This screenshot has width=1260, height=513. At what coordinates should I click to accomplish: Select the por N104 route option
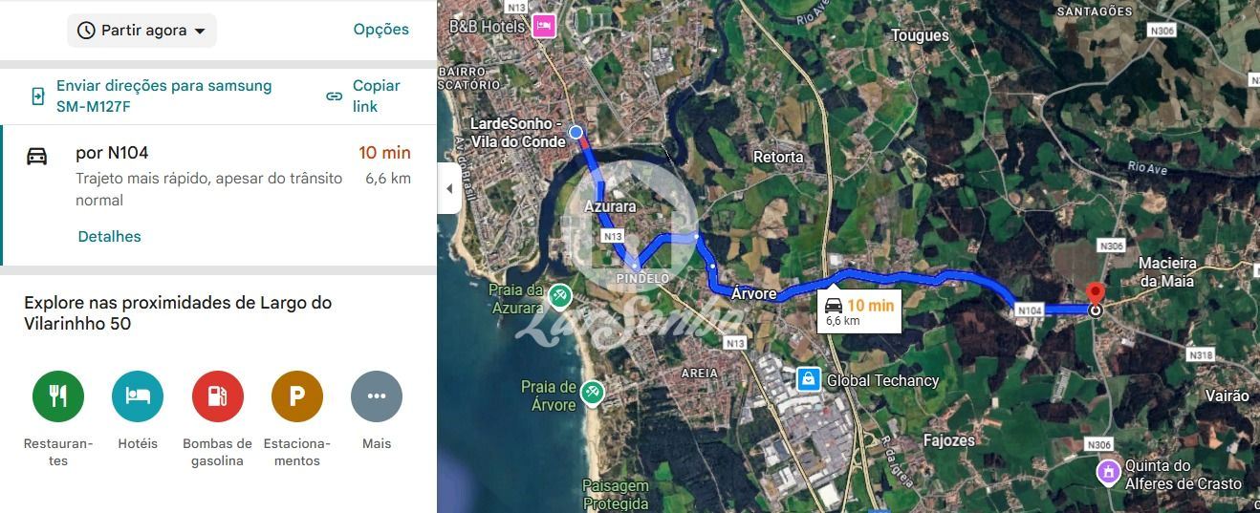click(x=219, y=195)
